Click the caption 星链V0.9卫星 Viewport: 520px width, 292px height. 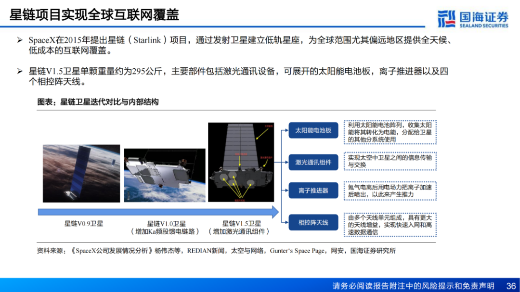(84, 224)
